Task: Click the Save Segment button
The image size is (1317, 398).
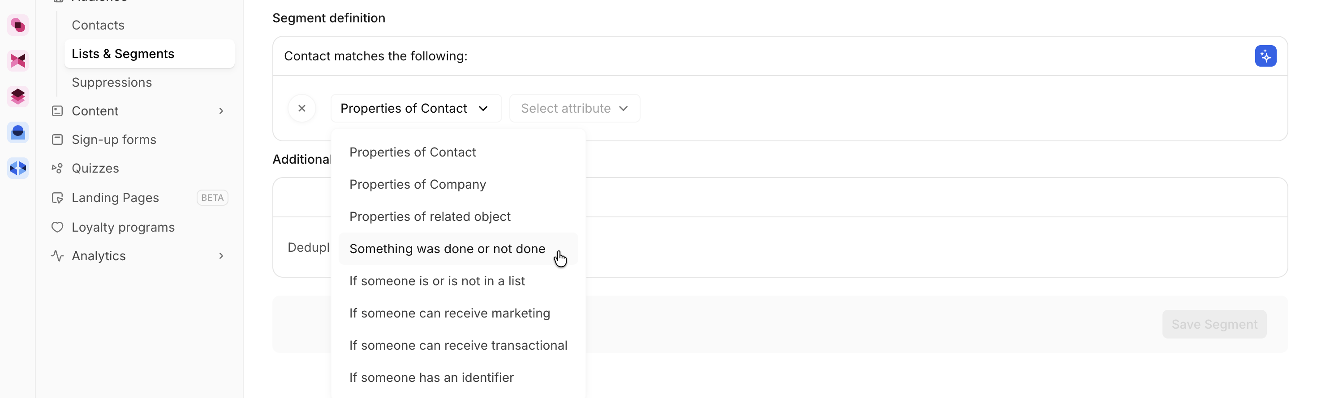Action: tap(1214, 324)
